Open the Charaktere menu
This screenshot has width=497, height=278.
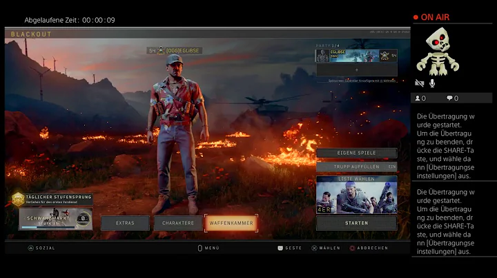tap(178, 223)
